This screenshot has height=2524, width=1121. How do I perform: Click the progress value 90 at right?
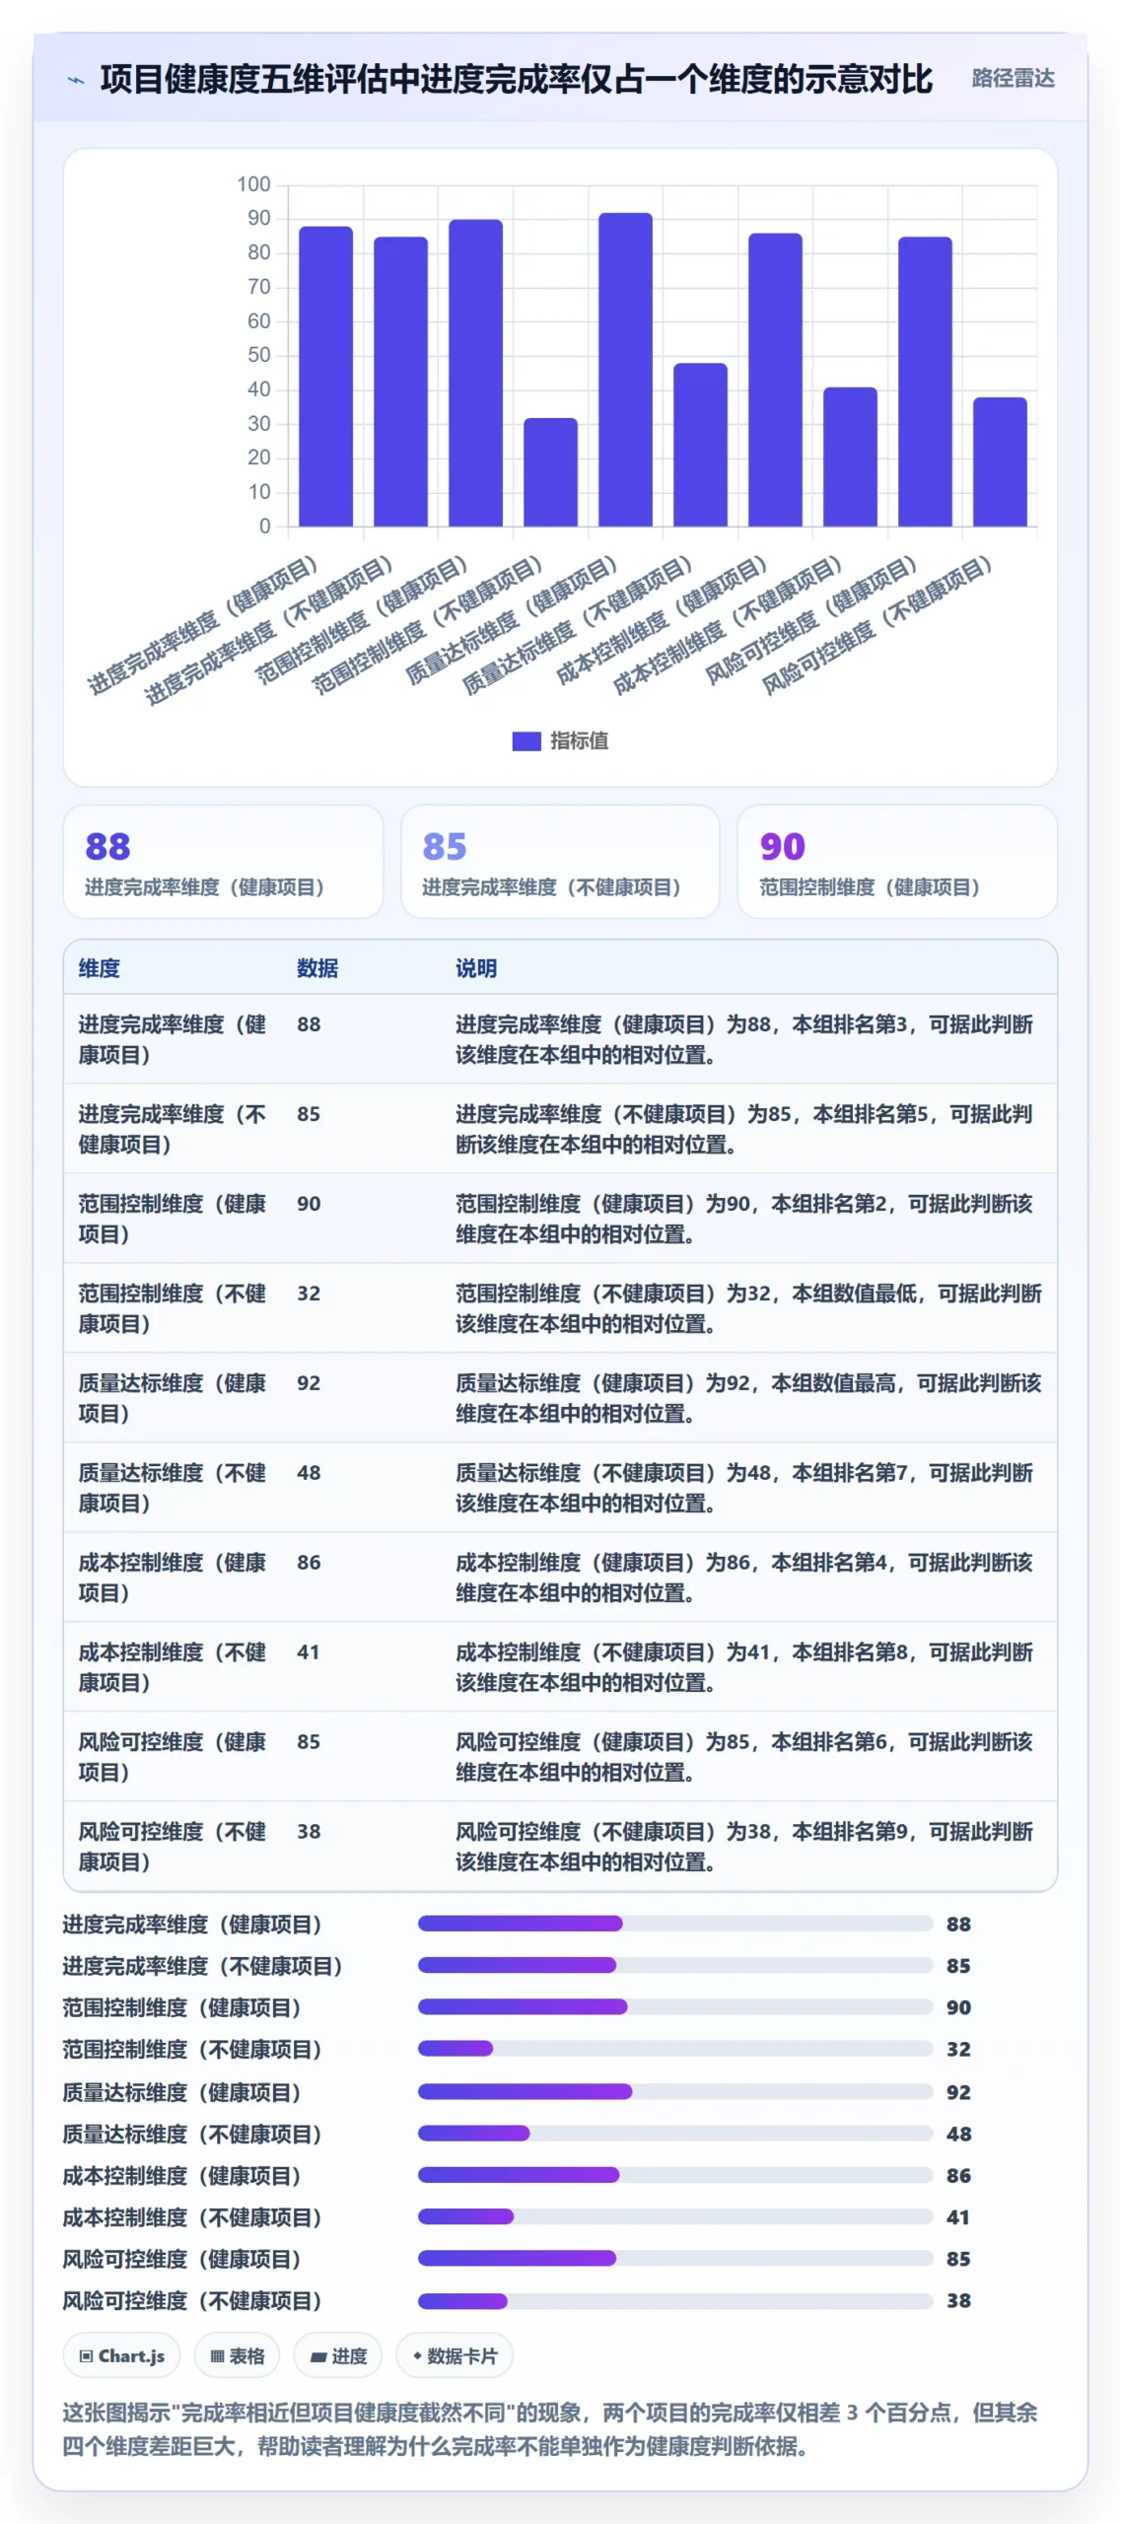[958, 2007]
